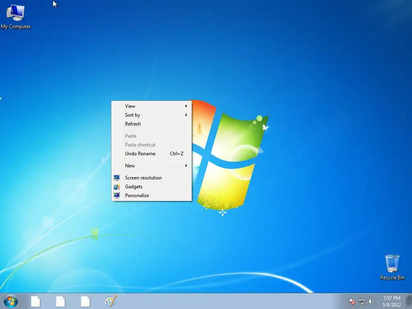
Task: Launch Paint from the taskbar palette icon
Action: [111, 301]
